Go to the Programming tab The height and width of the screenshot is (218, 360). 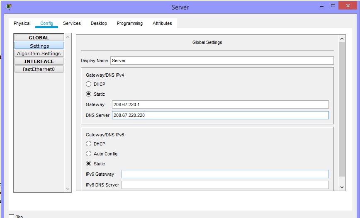pos(129,23)
